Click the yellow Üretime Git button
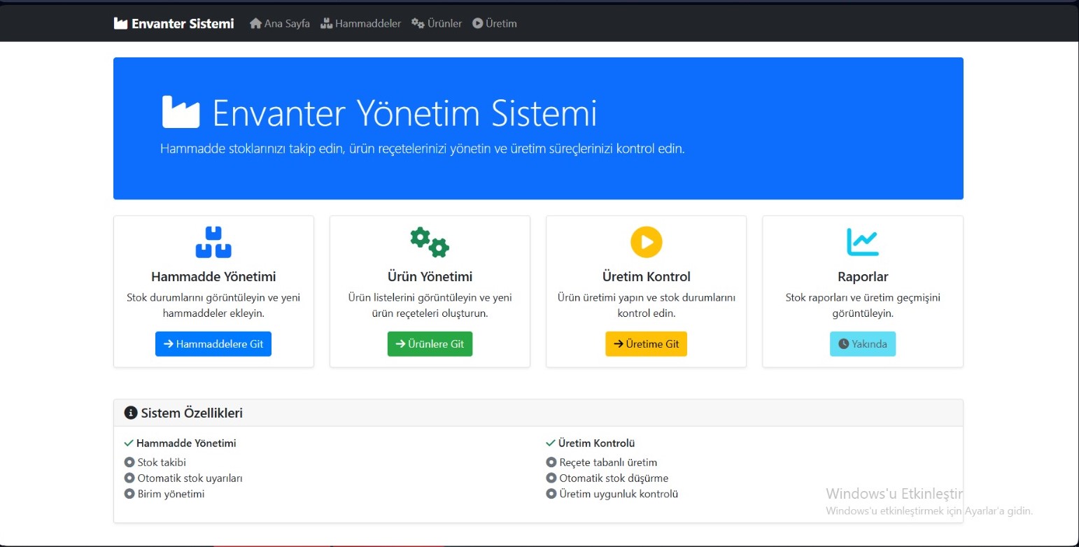This screenshot has width=1079, height=547. (646, 344)
